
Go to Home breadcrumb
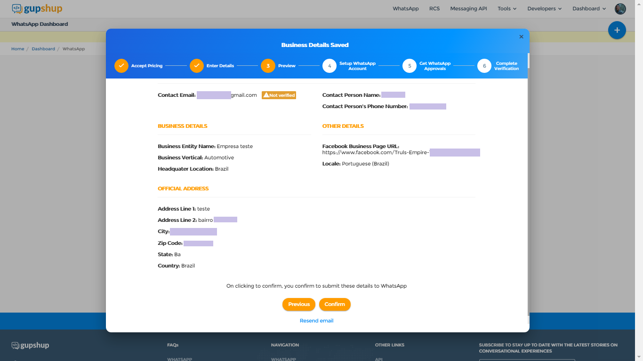tap(18, 49)
